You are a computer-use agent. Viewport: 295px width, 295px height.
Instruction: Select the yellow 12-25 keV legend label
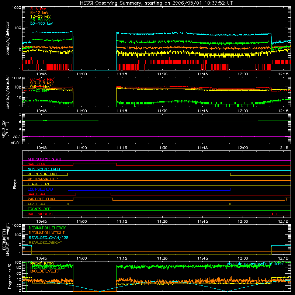point(40,16)
